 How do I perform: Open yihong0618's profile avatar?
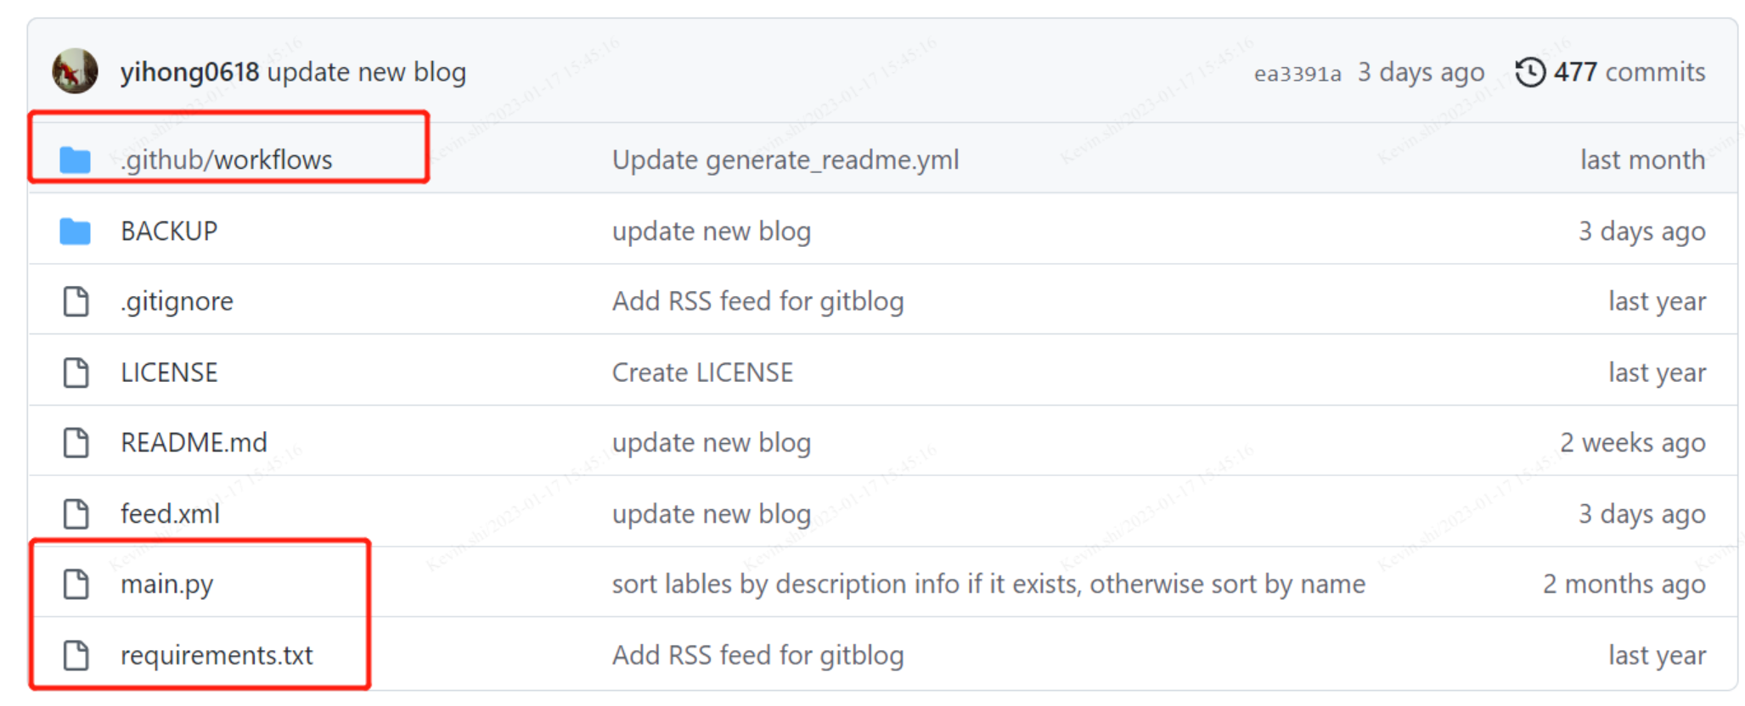coord(75,72)
